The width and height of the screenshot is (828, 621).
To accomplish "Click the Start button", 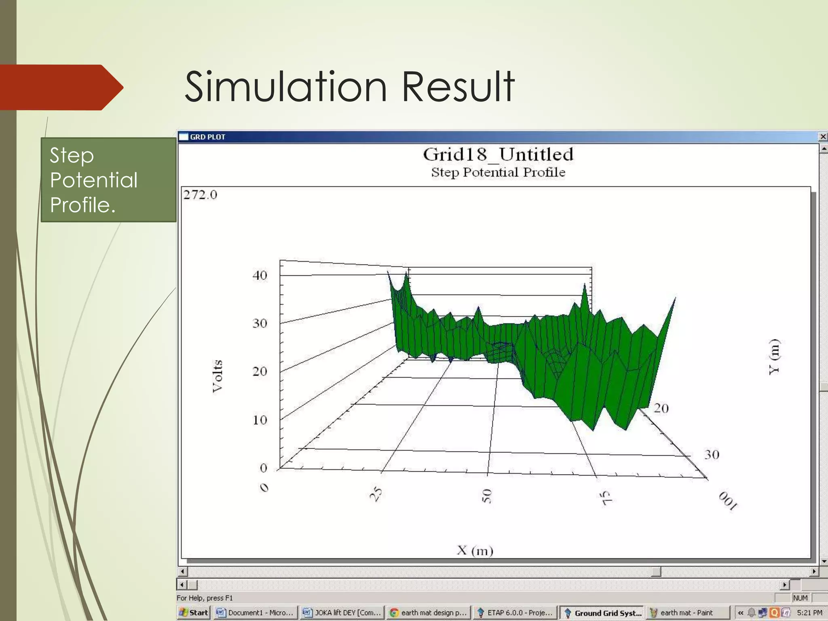I will point(194,613).
